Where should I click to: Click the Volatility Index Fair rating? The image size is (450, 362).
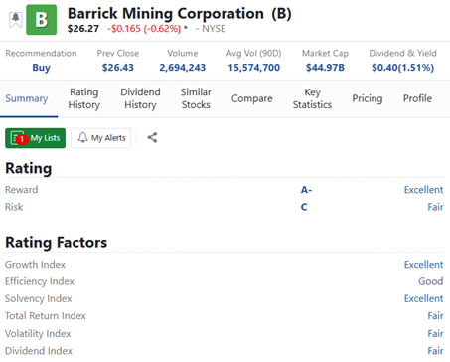coord(435,334)
